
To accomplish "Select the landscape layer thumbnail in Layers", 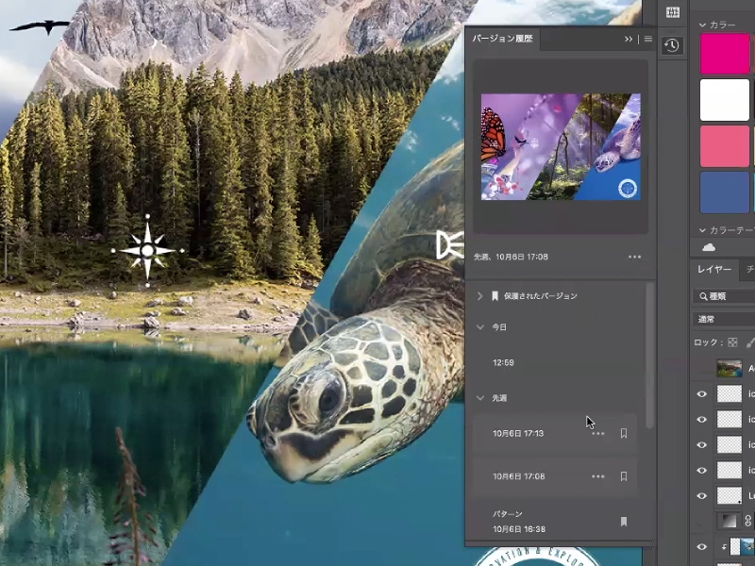I will (730, 369).
